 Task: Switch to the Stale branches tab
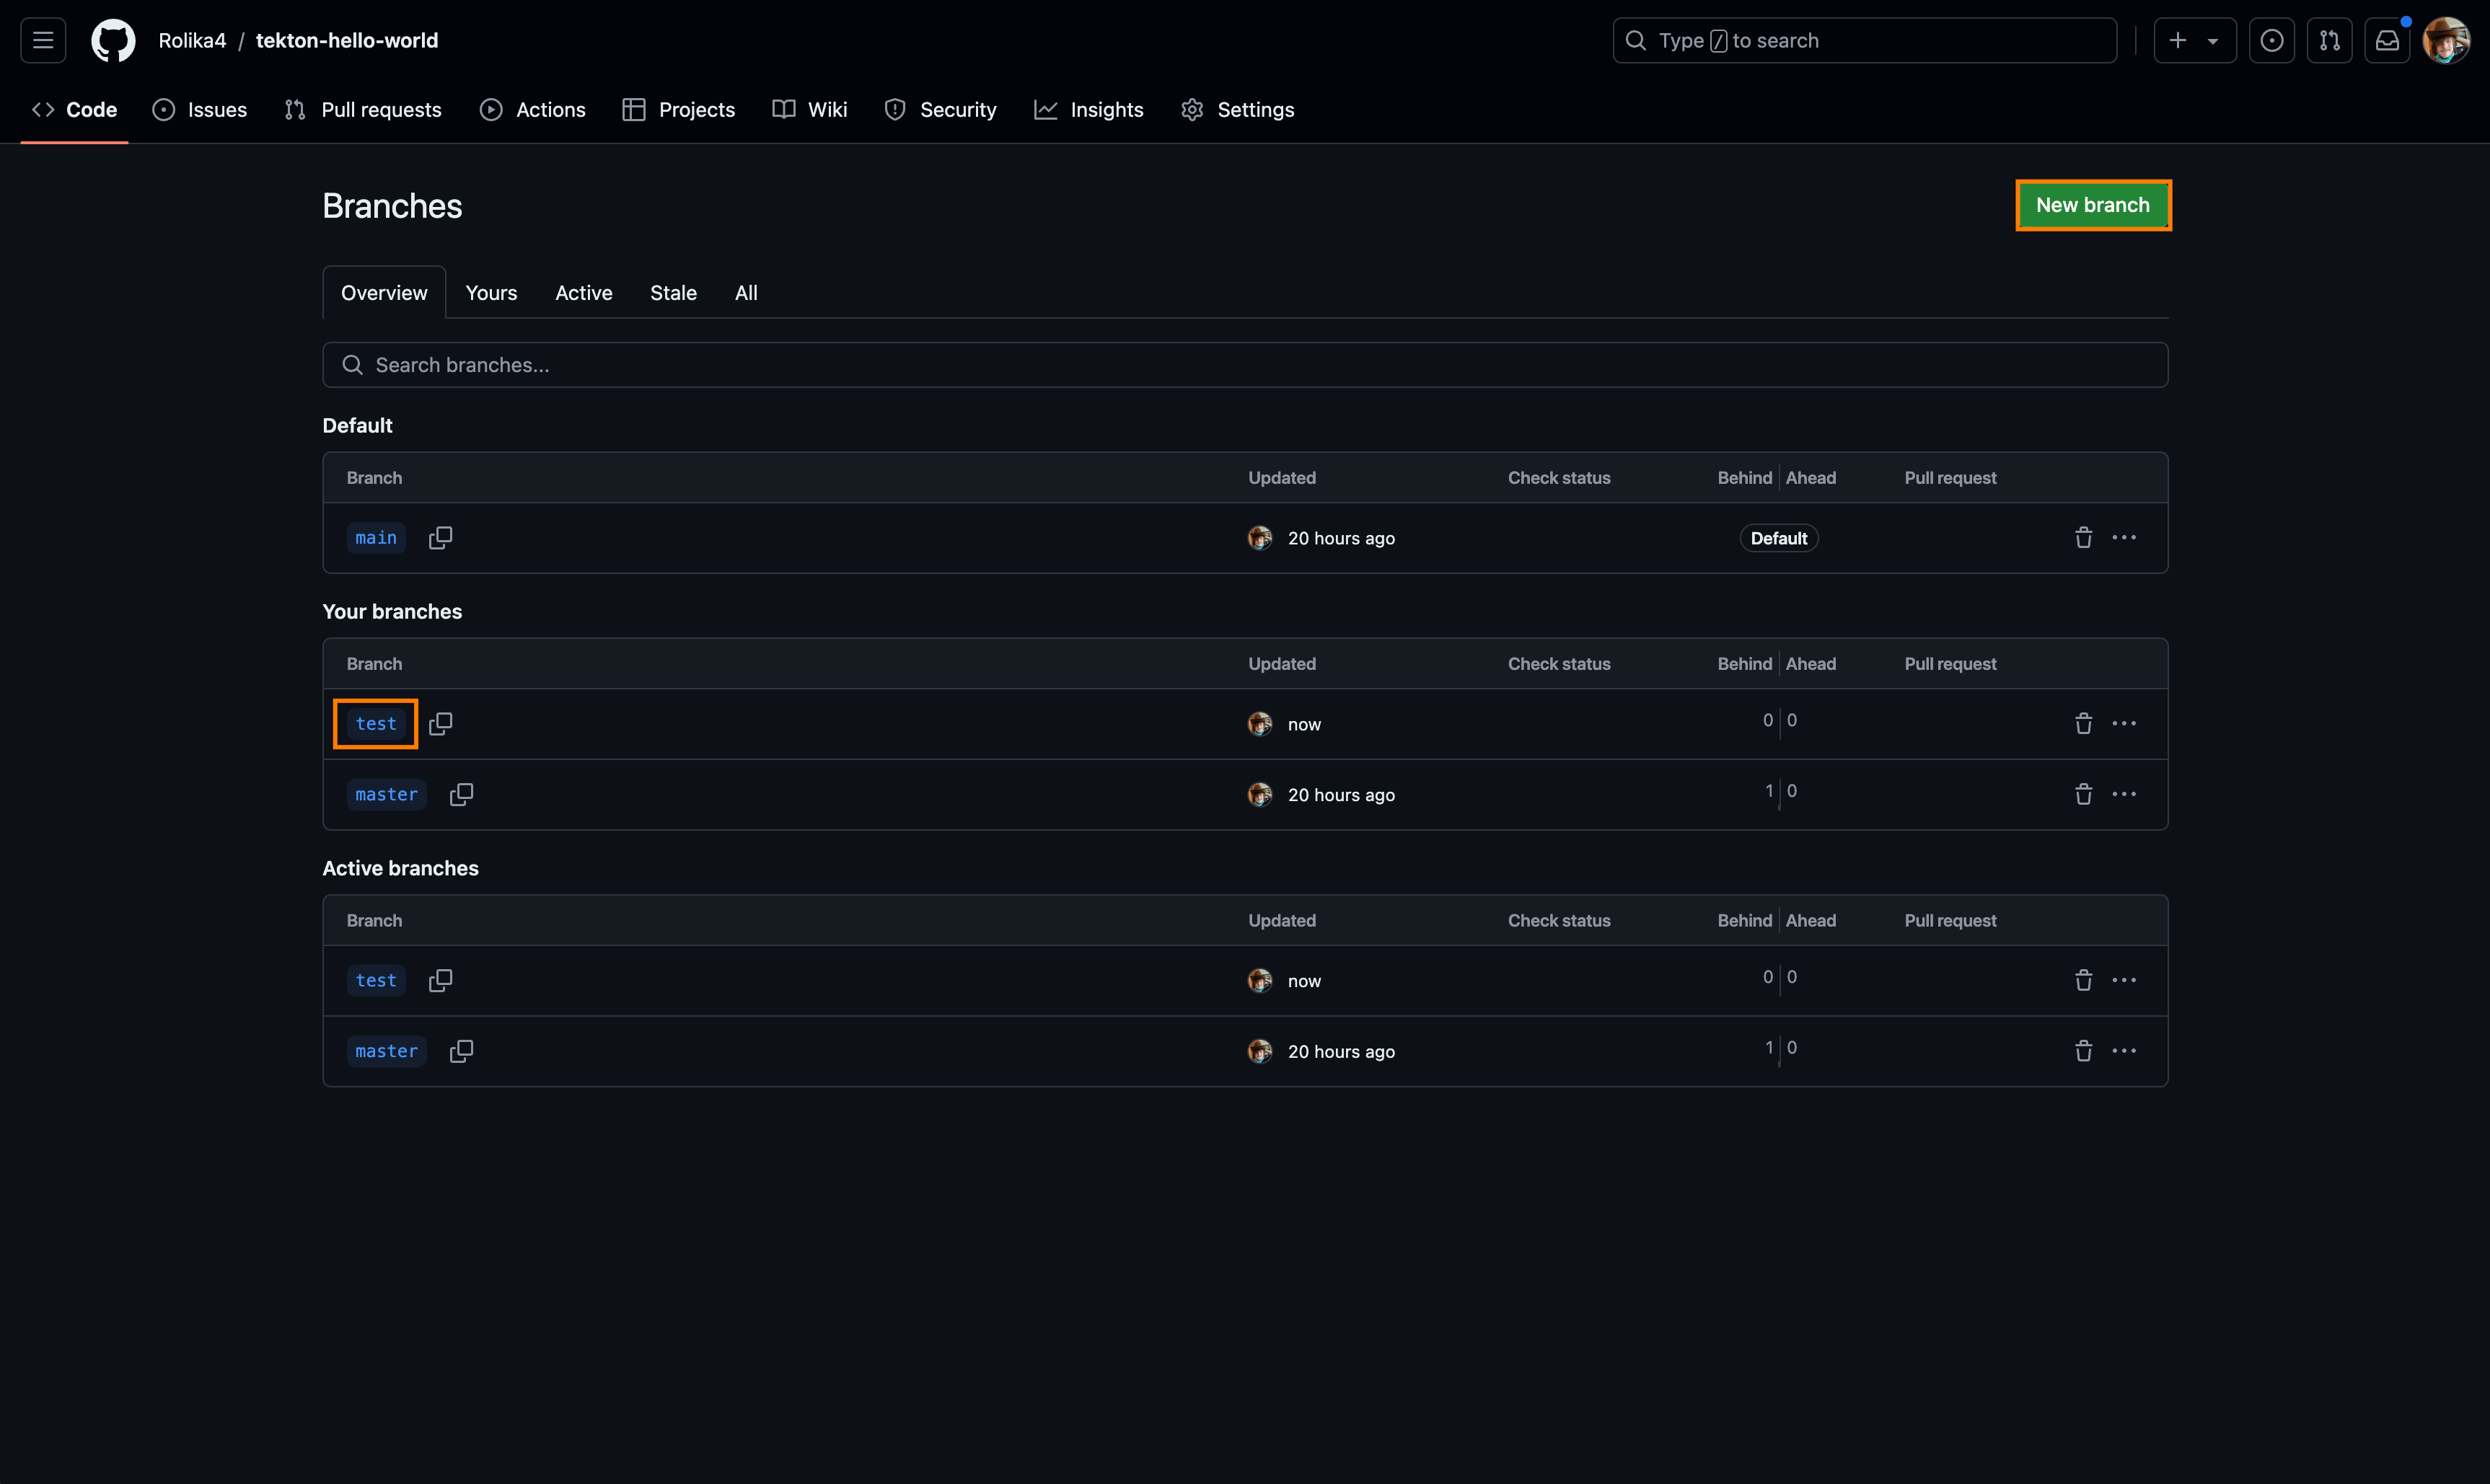tap(673, 293)
